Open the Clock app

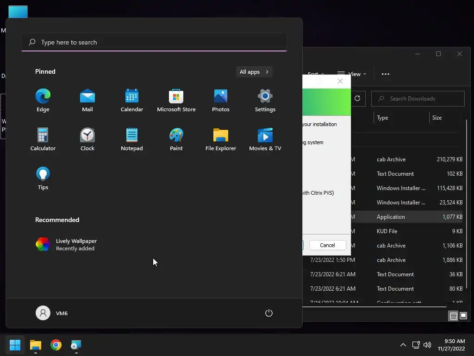(x=87, y=139)
